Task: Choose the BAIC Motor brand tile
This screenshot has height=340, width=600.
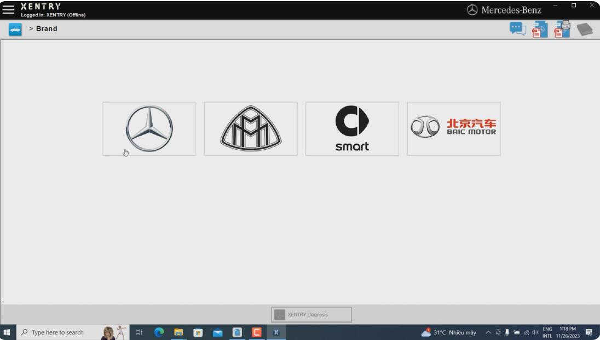Action: click(x=454, y=129)
